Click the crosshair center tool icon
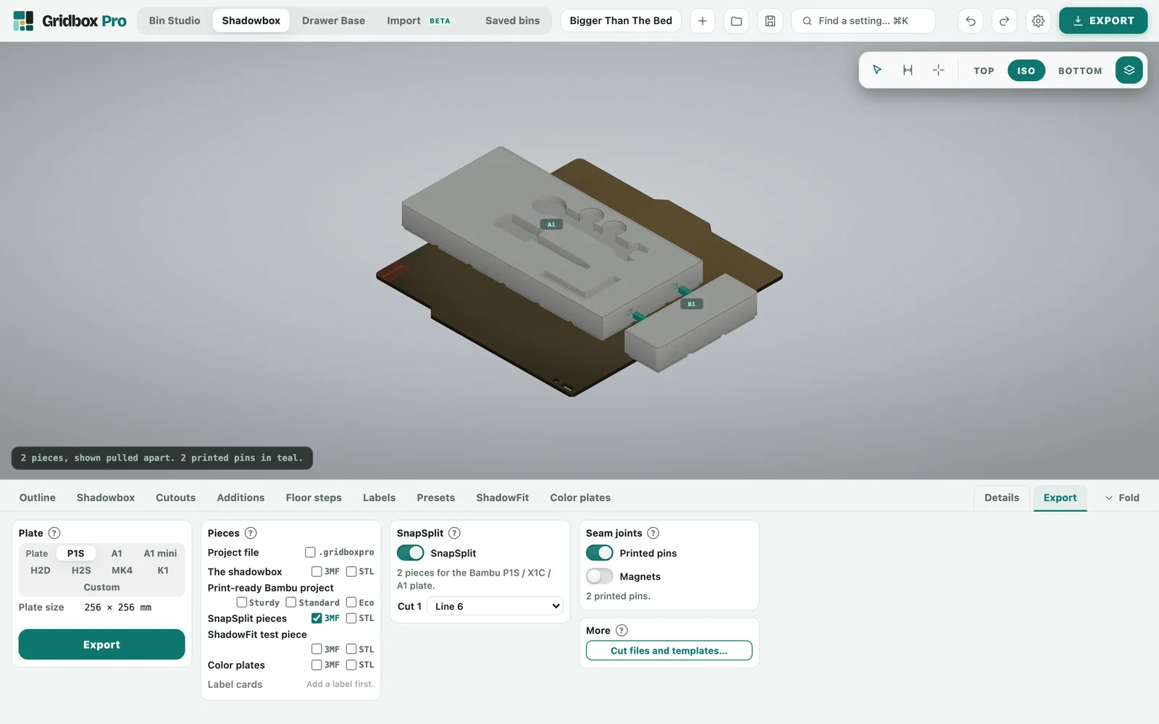 coord(938,70)
